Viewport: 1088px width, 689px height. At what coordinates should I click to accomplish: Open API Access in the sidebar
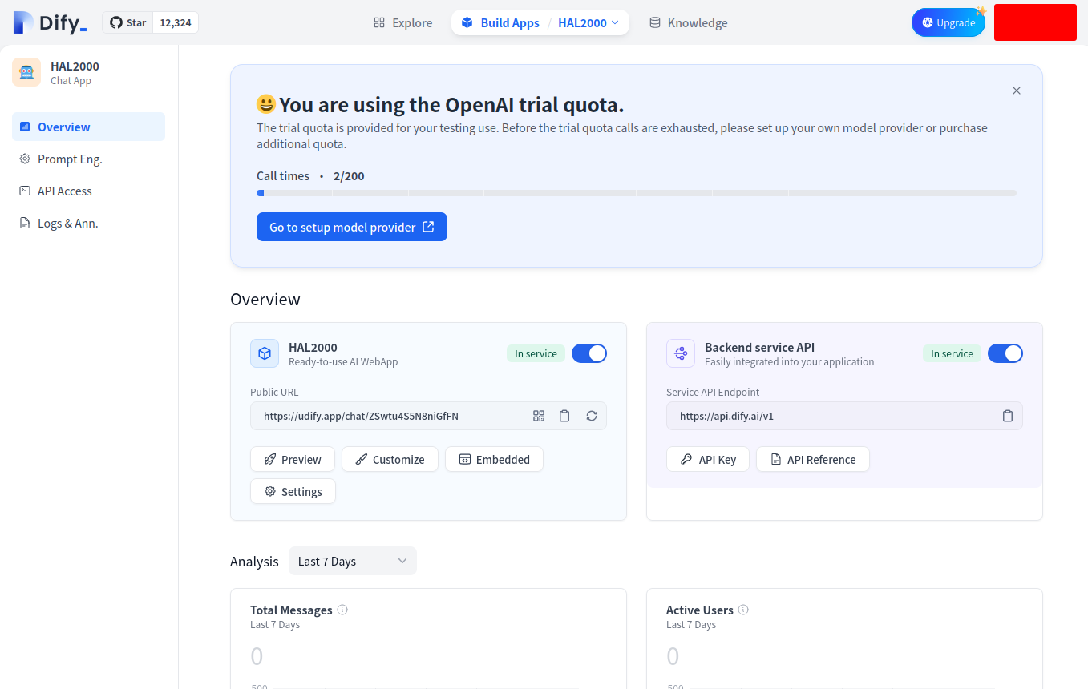click(x=88, y=191)
